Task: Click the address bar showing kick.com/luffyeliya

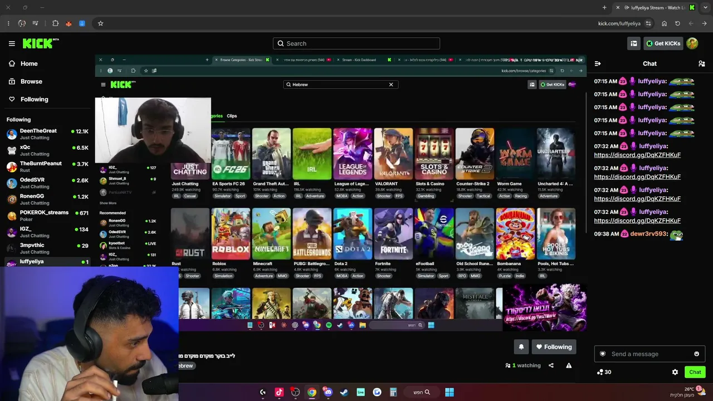Action: click(619, 23)
